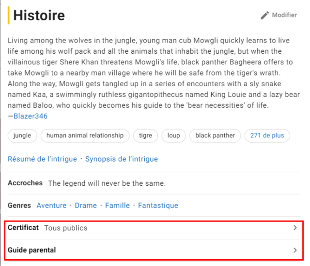
Task: Click the Modifier button label
Action: click(284, 15)
